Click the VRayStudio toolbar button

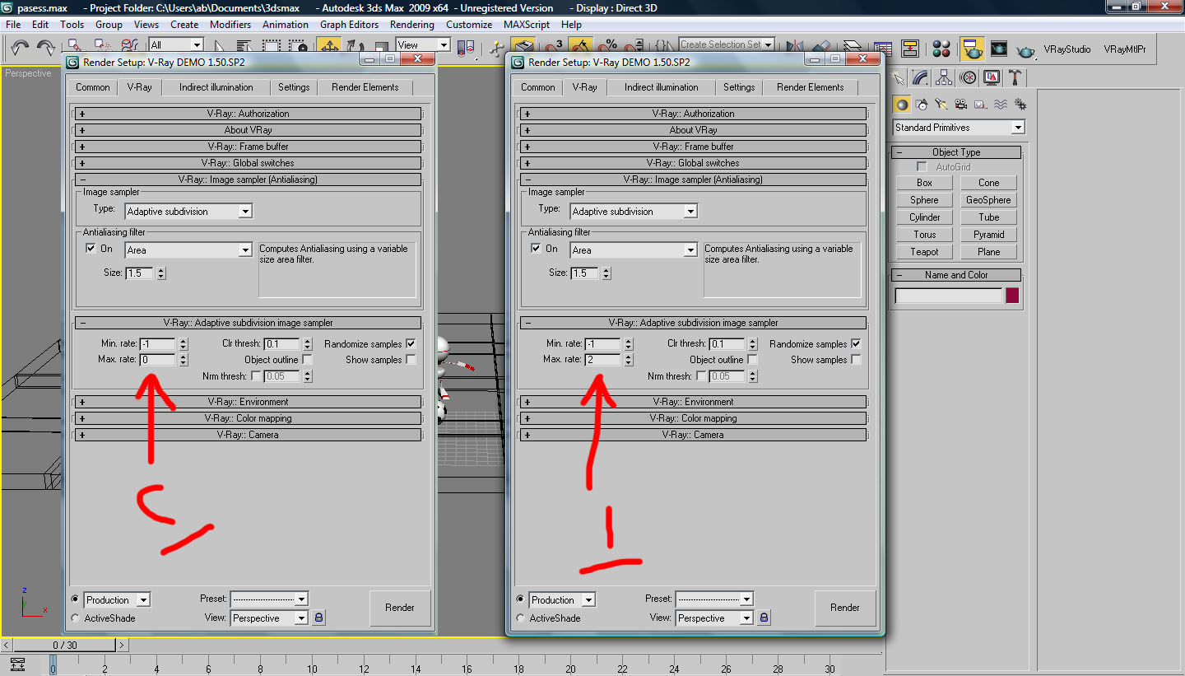(x=1066, y=49)
